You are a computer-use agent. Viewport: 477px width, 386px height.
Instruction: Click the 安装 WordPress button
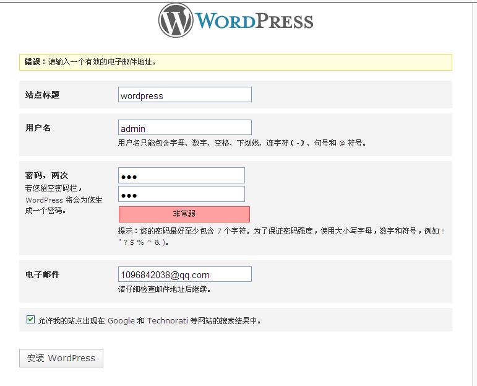[x=61, y=358]
